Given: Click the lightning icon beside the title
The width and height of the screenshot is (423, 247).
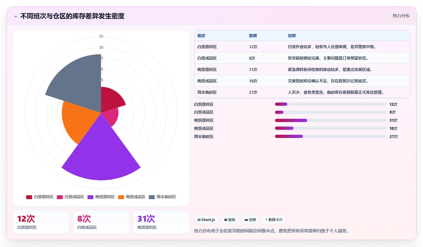Looking at the screenshot, I should [x=15, y=16].
